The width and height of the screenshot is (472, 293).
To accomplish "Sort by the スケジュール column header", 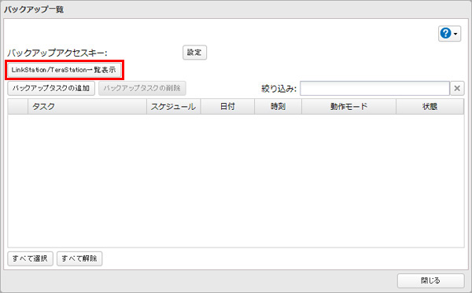I will (x=174, y=106).
